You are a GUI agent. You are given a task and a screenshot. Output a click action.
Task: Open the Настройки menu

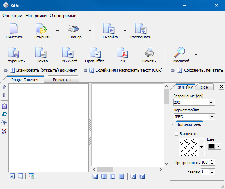pyautogui.click(x=36, y=16)
